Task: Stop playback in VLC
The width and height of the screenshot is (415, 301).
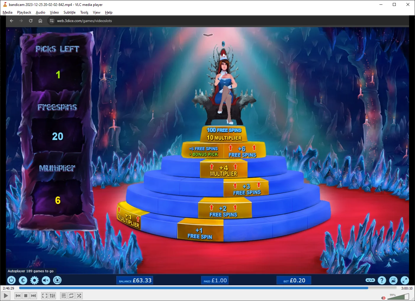Action: 26,296
